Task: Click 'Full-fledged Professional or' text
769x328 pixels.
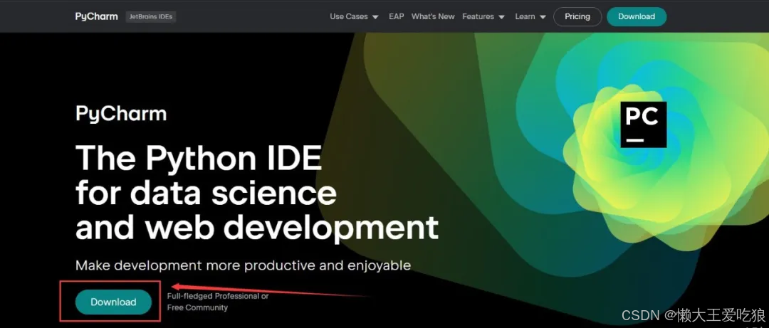Action: click(218, 296)
